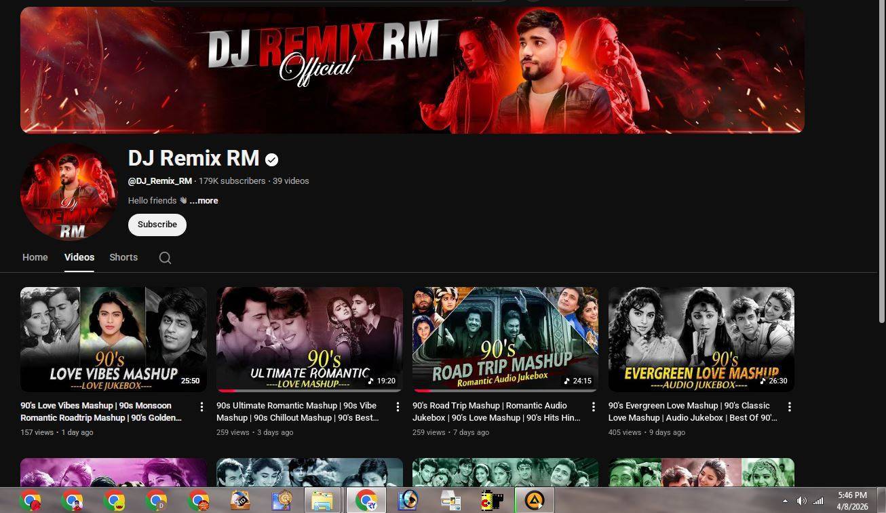Click the 90s Ultimate Romantic Mashup title
Viewport: 886px width, 513px height.
coord(296,411)
